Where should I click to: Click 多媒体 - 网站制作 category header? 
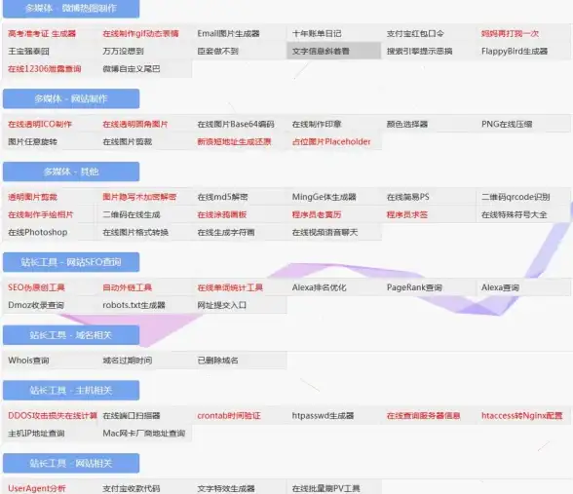[x=71, y=98]
